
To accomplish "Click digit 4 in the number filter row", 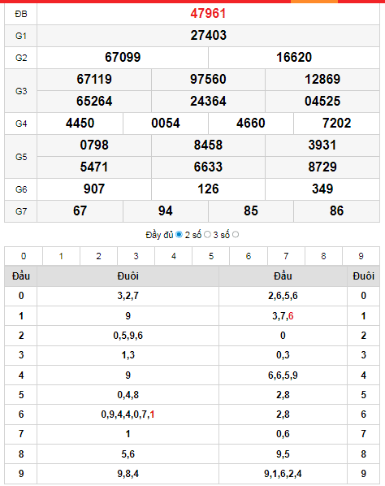I will click(174, 256).
